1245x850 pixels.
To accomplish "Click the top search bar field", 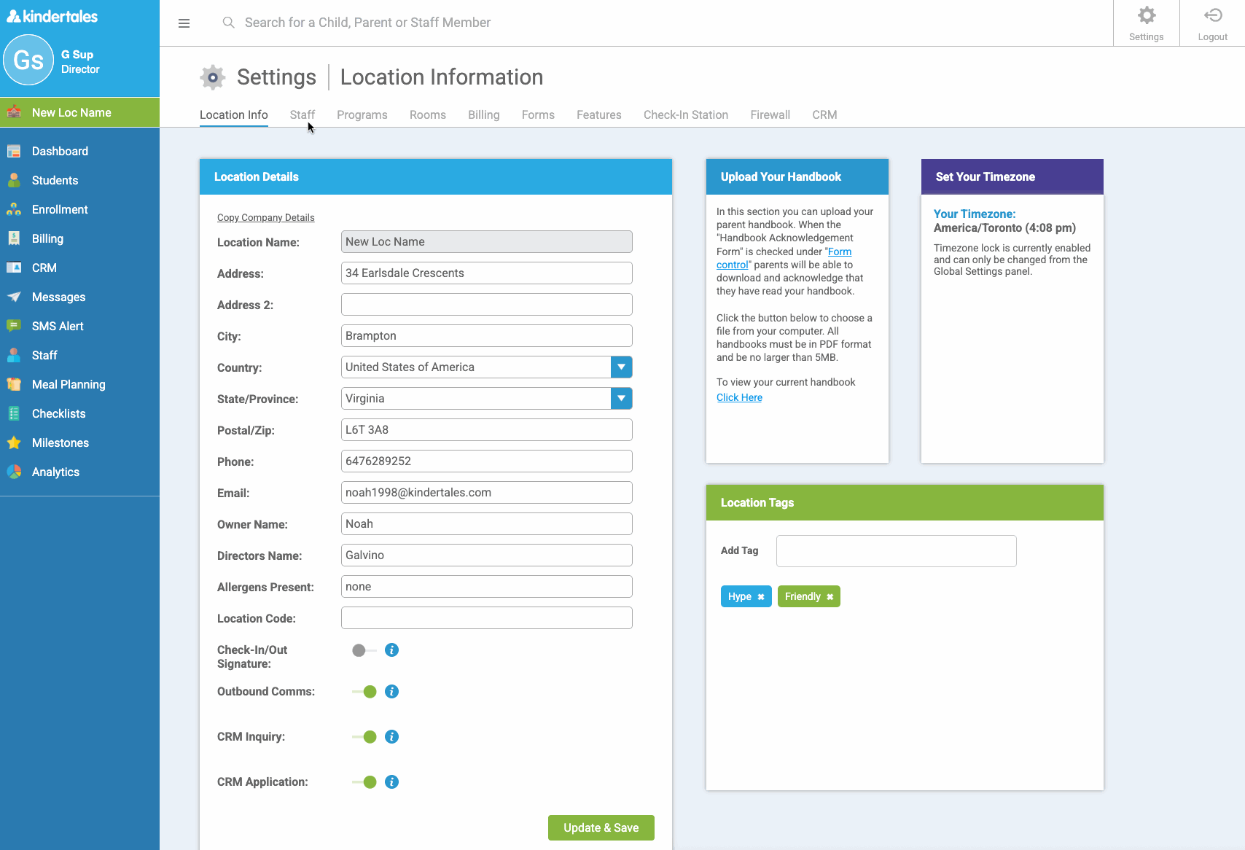I will pos(367,23).
